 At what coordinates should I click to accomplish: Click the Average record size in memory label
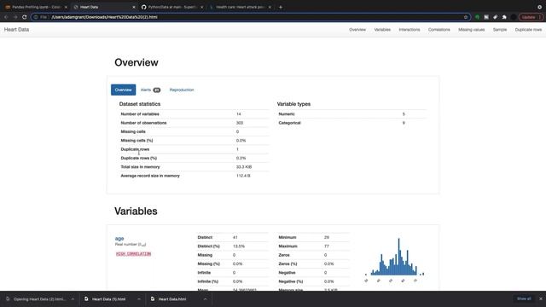click(150, 176)
